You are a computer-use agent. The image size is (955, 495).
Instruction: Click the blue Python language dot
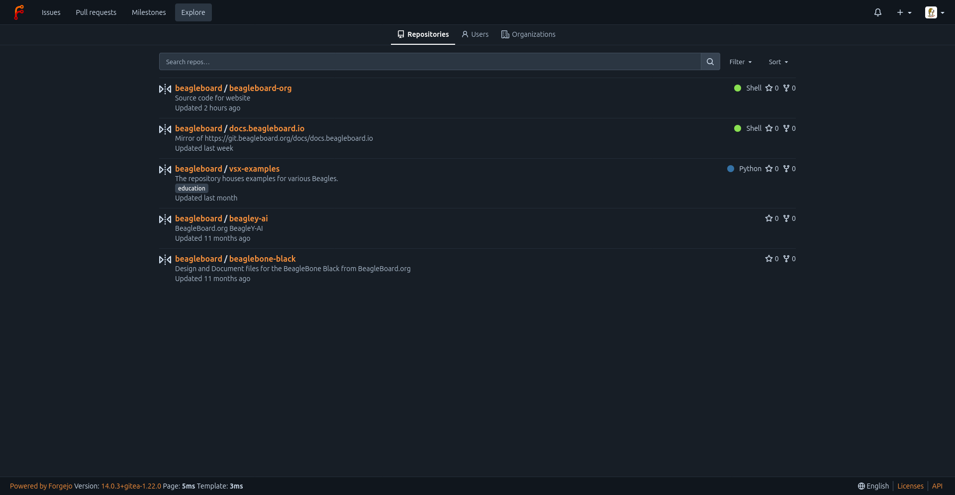[731, 169]
